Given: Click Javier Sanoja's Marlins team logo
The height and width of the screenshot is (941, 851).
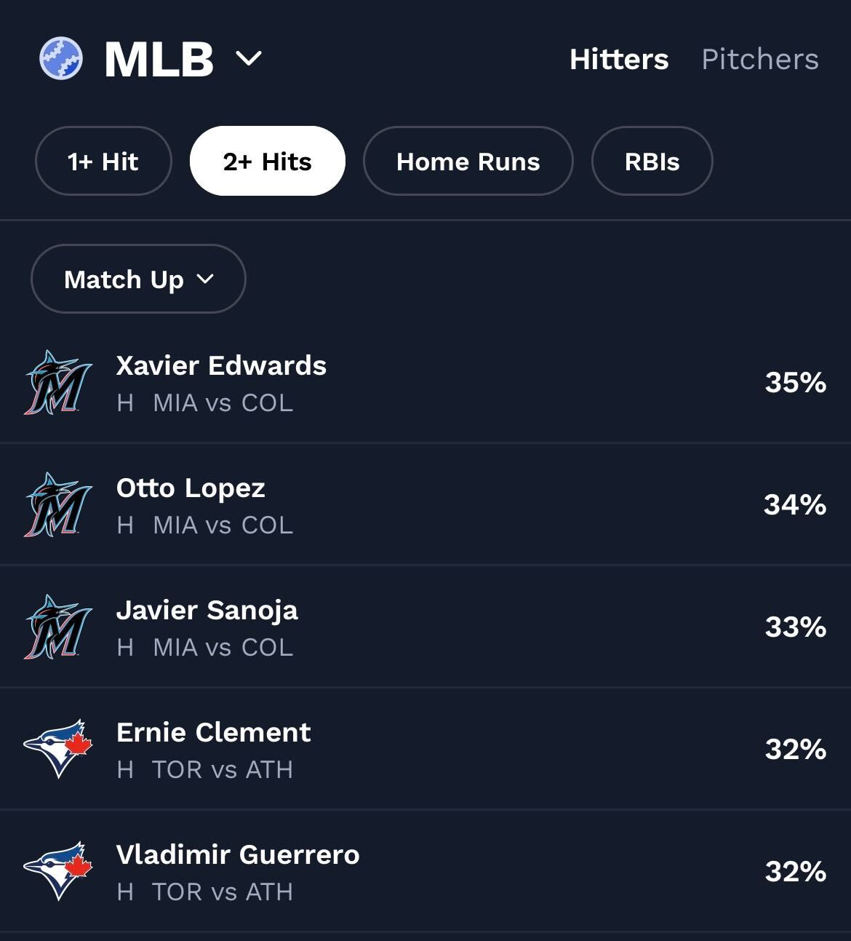Looking at the screenshot, I should [x=57, y=627].
